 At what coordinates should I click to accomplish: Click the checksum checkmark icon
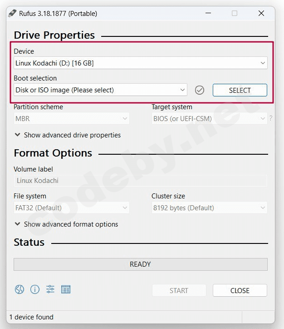[200, 90]
